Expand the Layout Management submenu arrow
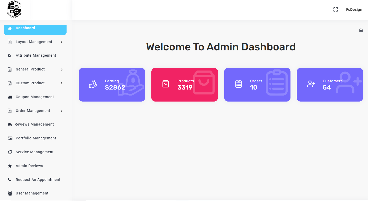Viewport: 368px width, 201px height. click(x=62, y=42)
